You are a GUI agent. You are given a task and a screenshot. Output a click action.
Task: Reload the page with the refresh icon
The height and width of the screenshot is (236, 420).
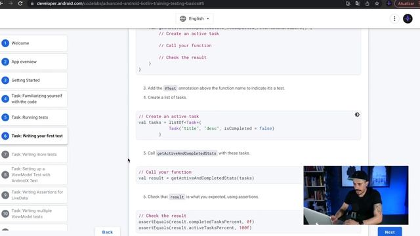[x=20, y=3]
